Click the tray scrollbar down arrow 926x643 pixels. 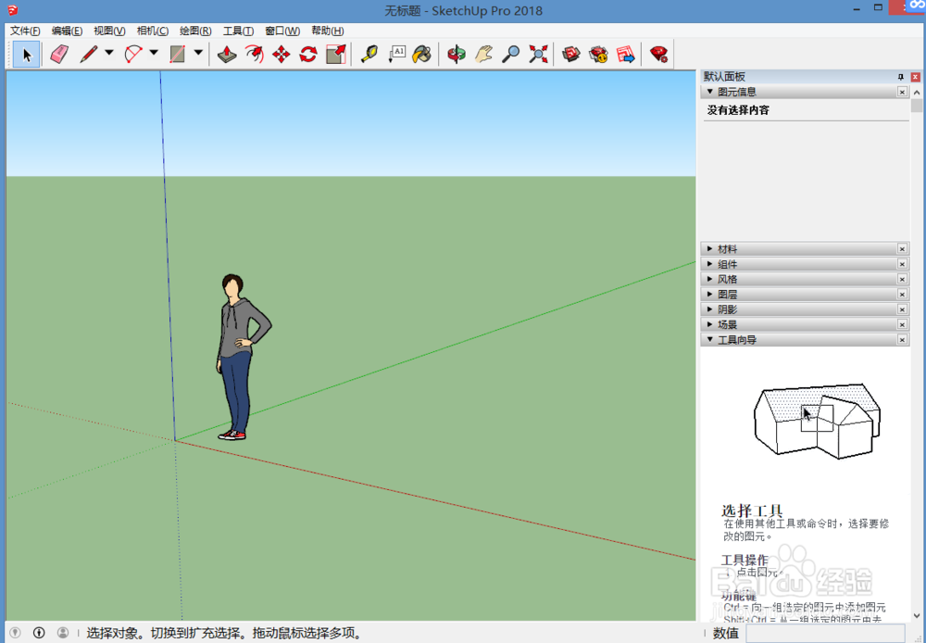tap(917, 614)
